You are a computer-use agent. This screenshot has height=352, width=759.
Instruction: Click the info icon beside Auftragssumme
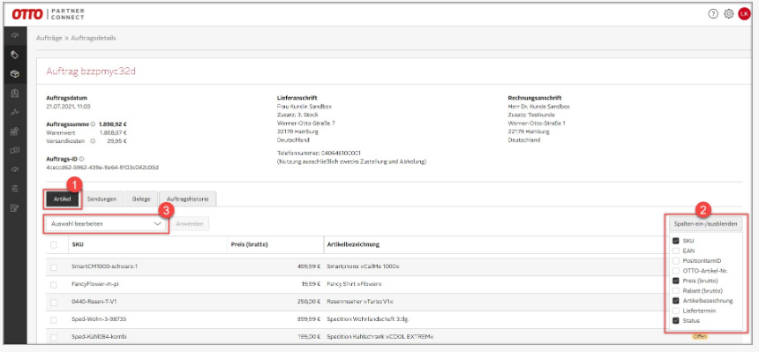(93, 124)
